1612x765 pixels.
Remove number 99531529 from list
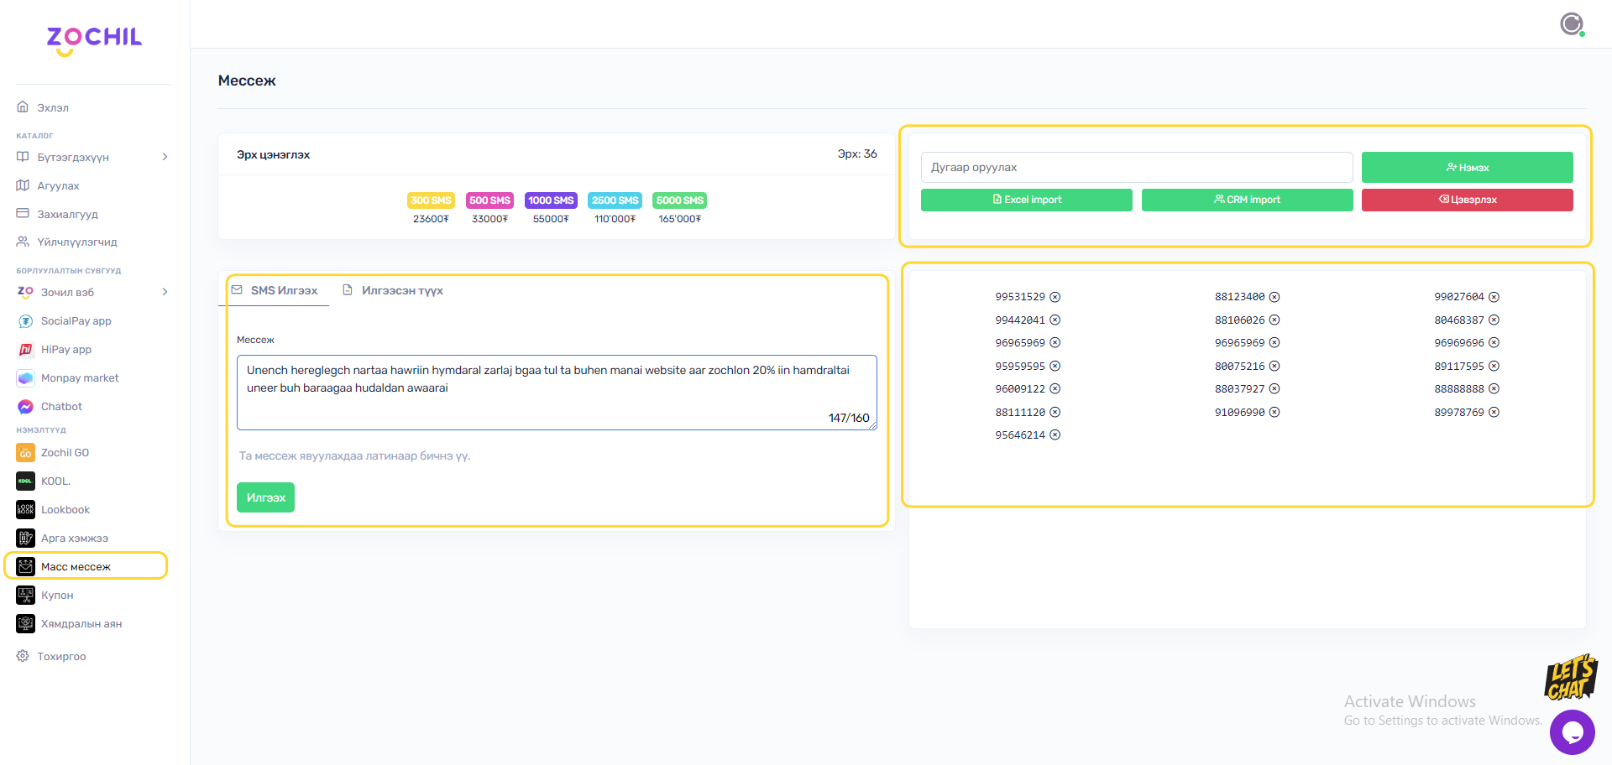point(1055,297)
